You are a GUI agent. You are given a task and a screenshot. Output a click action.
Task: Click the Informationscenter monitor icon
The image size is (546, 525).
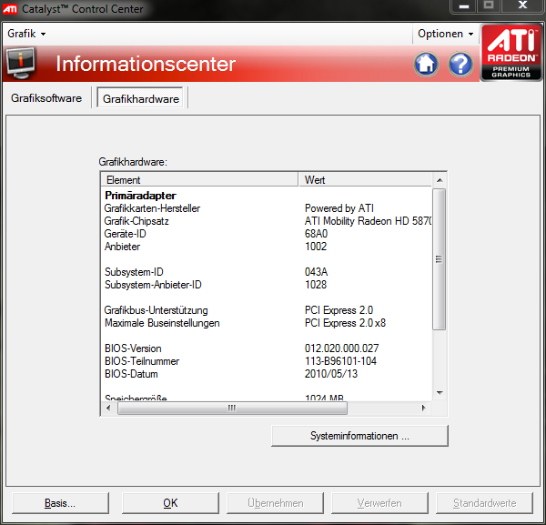(x=21, y=64)
